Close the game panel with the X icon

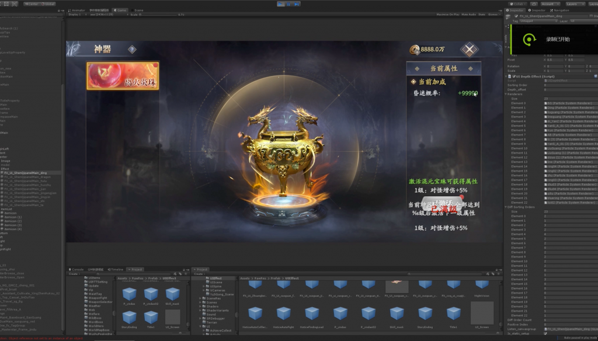pos(470,50)
